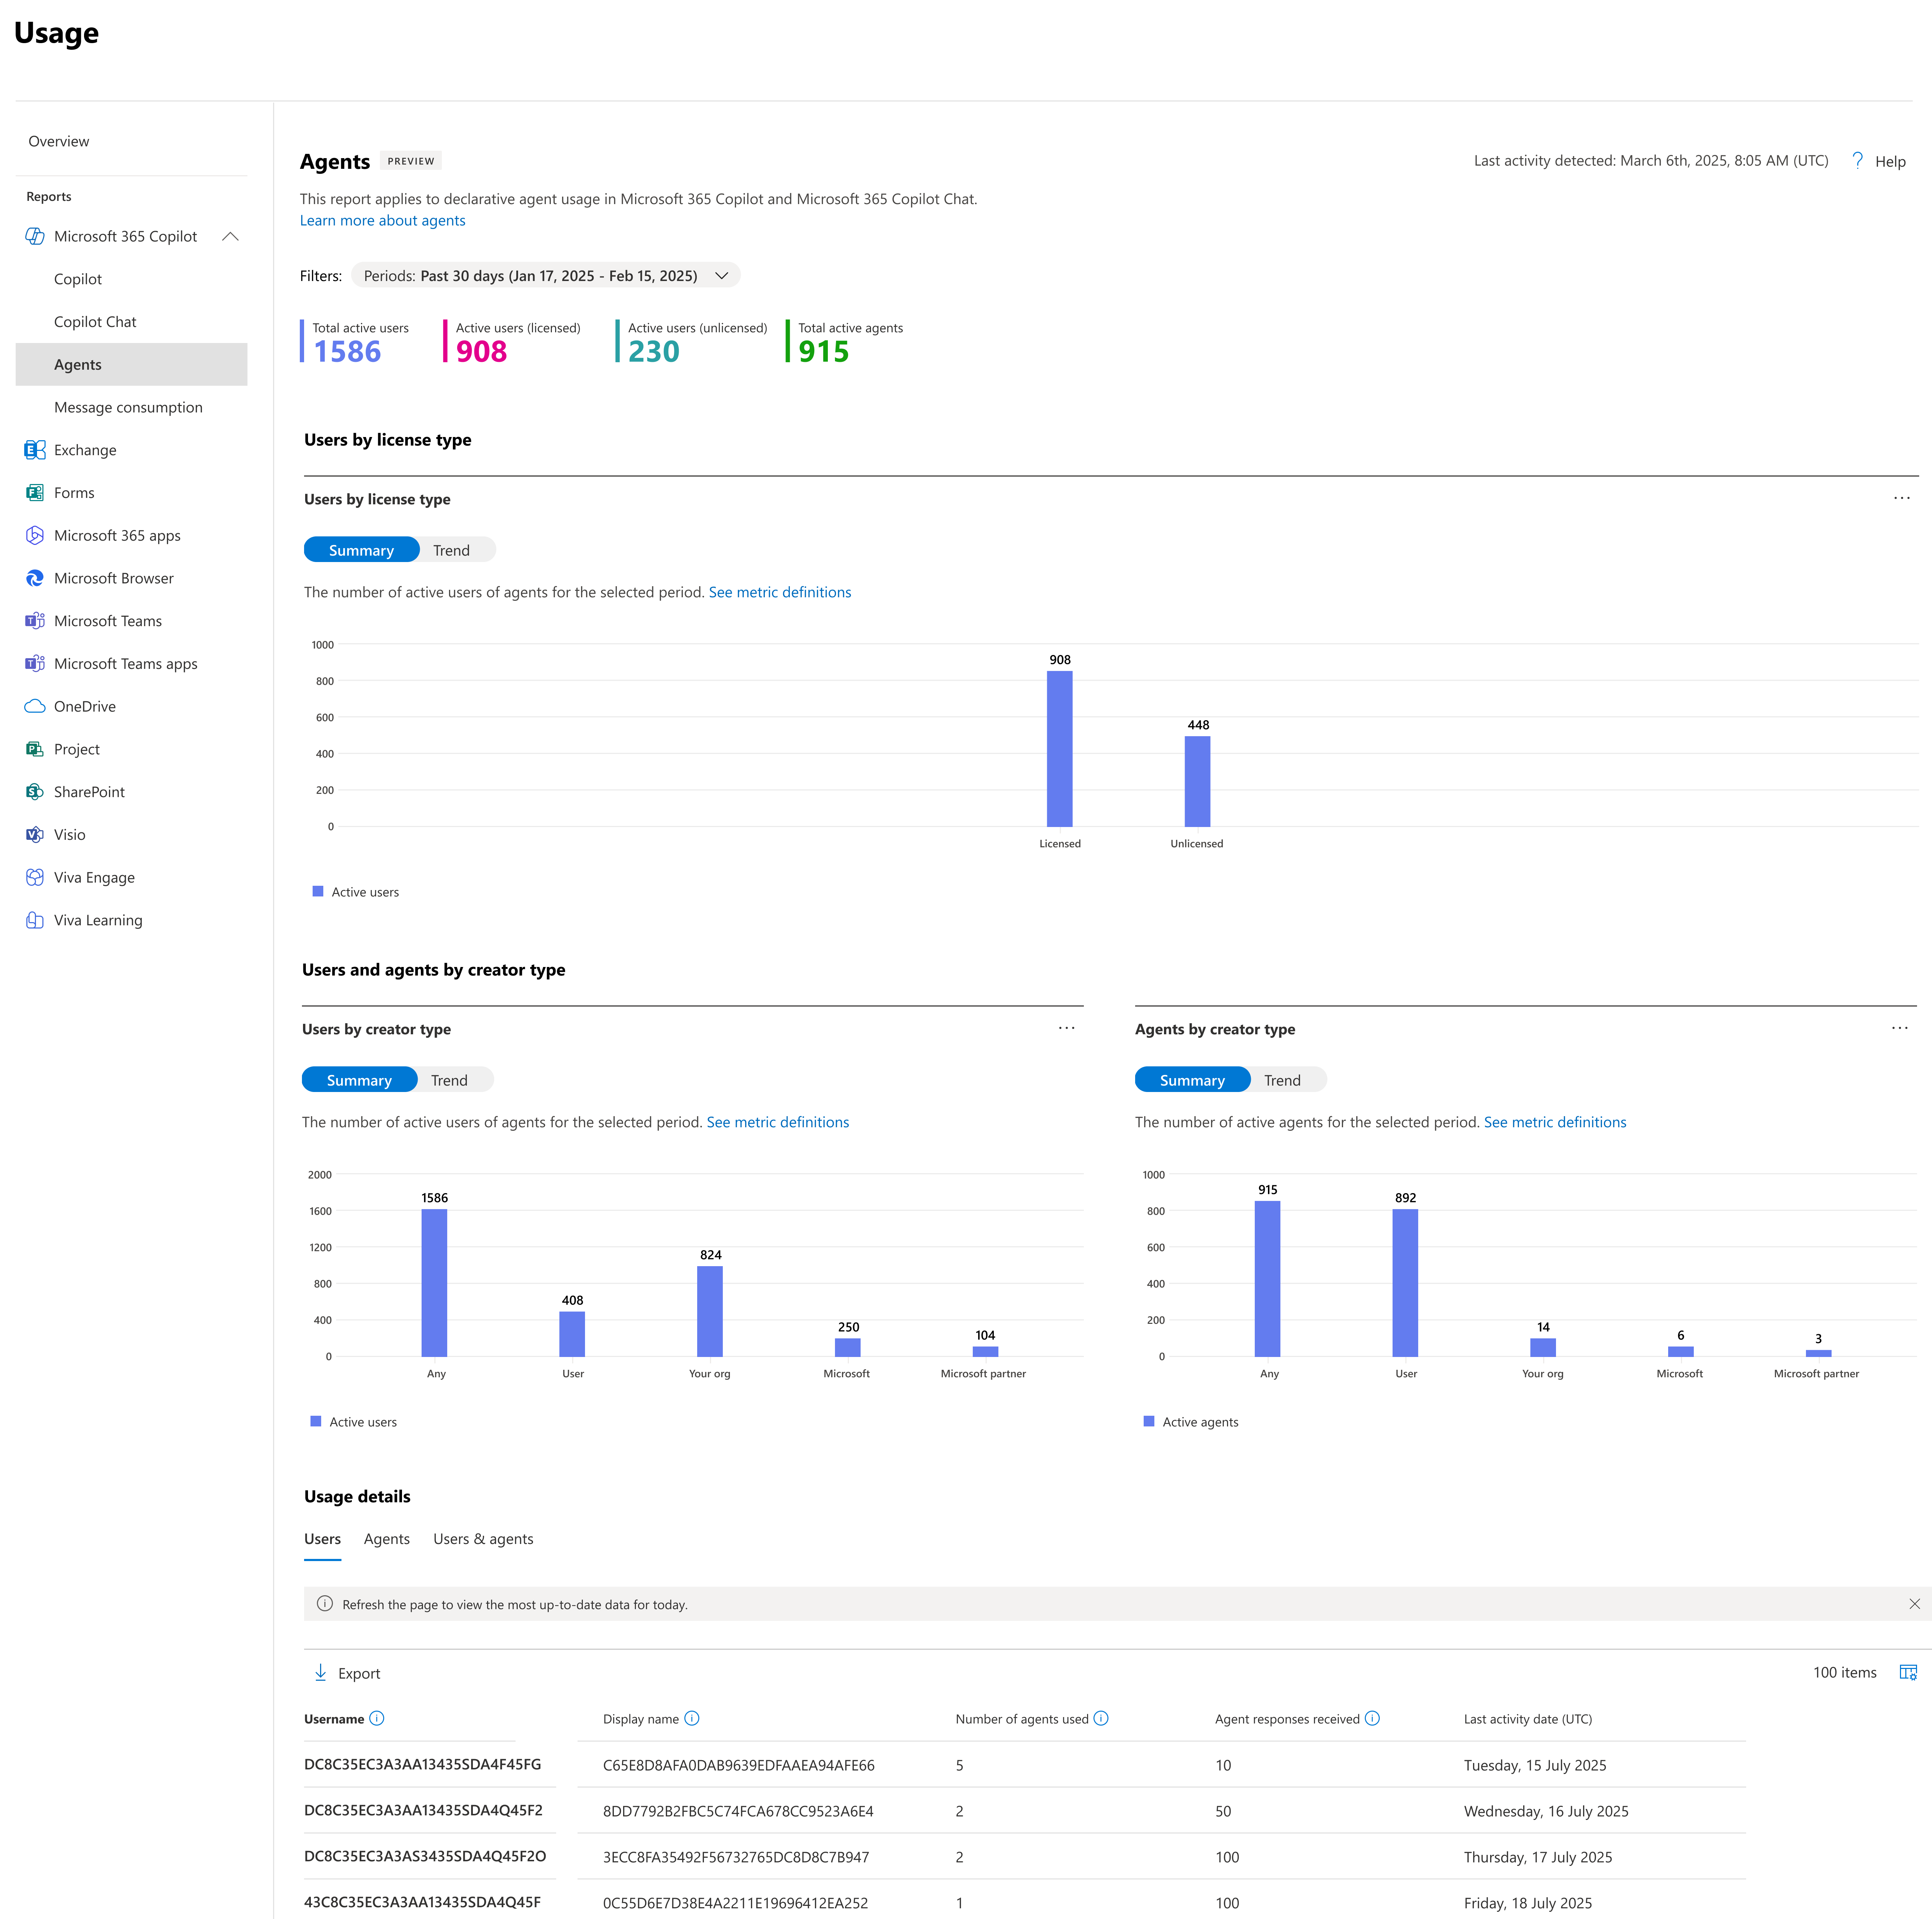Click the Viva Engage icon
Viewport: 1932px width, 1919px height.
pos(35,878)
